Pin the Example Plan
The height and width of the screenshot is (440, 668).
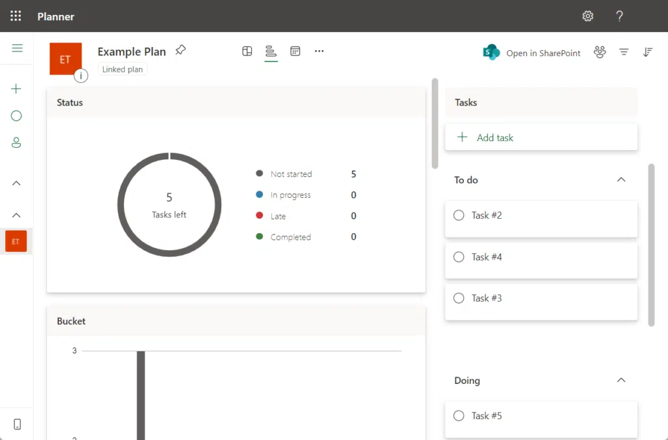181,50
